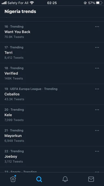Open Notifications bell icon
The width and height of the screenshot is (104, 186).
coord(65,179)
